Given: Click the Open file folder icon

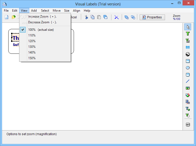Looking at the screenshot, I should (x=14, y=17).
